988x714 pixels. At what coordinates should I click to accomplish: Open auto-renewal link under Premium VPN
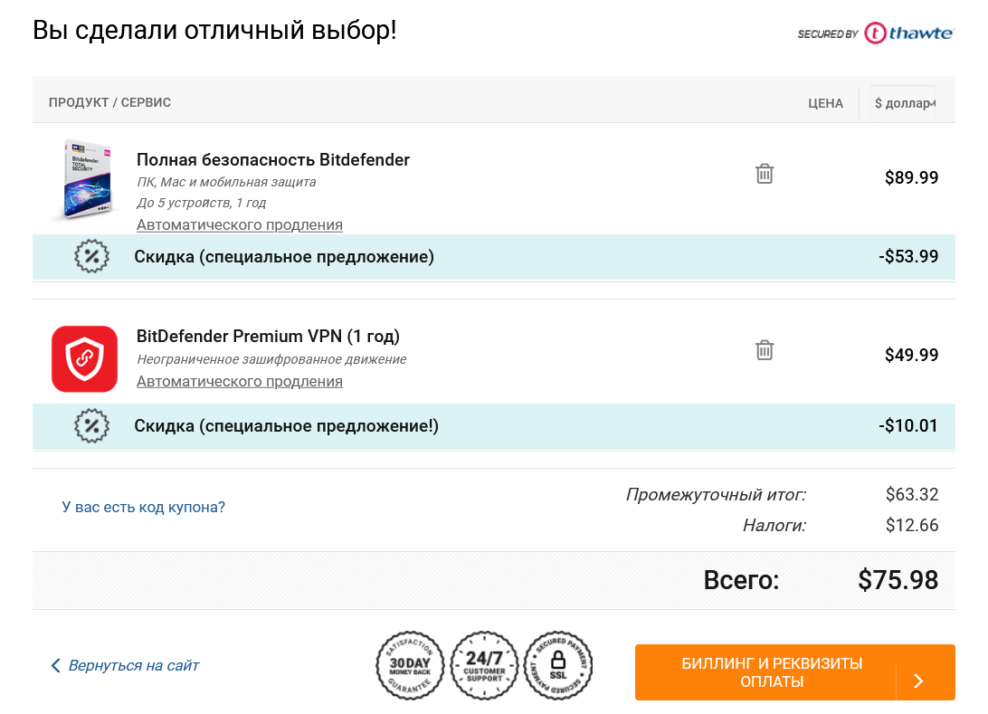pos(240,381)
